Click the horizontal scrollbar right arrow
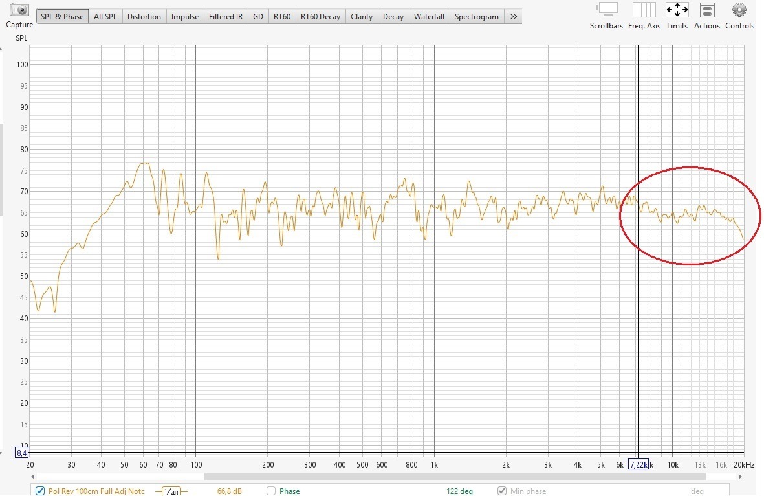 (741, 477)
